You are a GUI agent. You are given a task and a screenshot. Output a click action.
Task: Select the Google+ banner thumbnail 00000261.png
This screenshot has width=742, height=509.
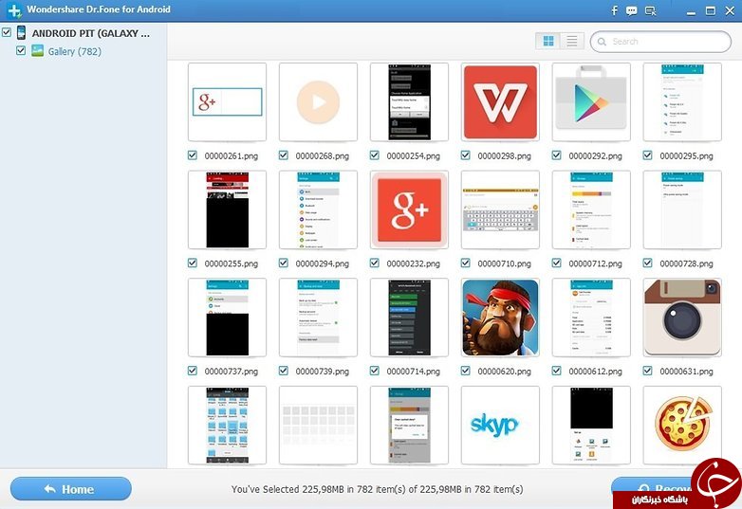227,102
